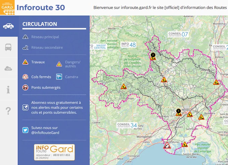Click the Montpellier label on map
Screen dimensions: 228x165
pos(144,137)
